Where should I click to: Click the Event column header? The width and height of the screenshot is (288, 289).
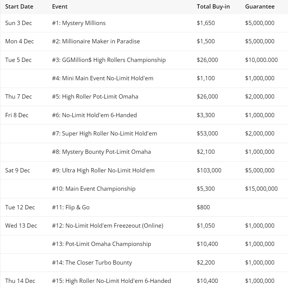[x=60, y=6]
